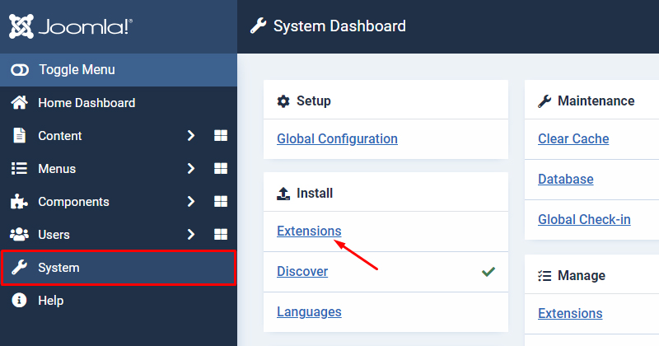Click the Joomla logo in header
This screenshot has width=659, height=346.
coord(70,26)
